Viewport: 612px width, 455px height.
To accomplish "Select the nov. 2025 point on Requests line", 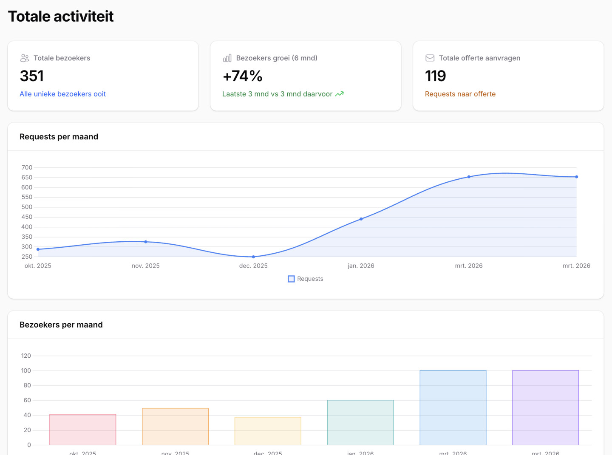I will pos(146,242).
